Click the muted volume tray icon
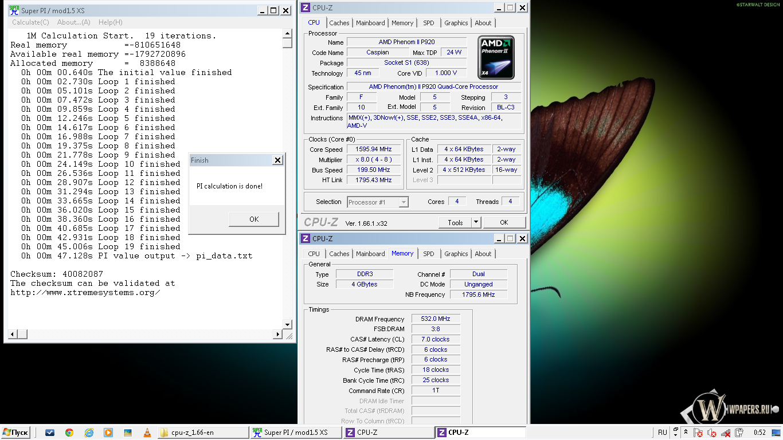Image resolution: width=783 pixels, height=440 pixels. tap(712, 433)
